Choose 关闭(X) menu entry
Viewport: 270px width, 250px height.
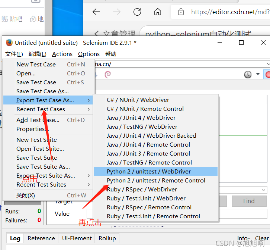click(48, 196)
